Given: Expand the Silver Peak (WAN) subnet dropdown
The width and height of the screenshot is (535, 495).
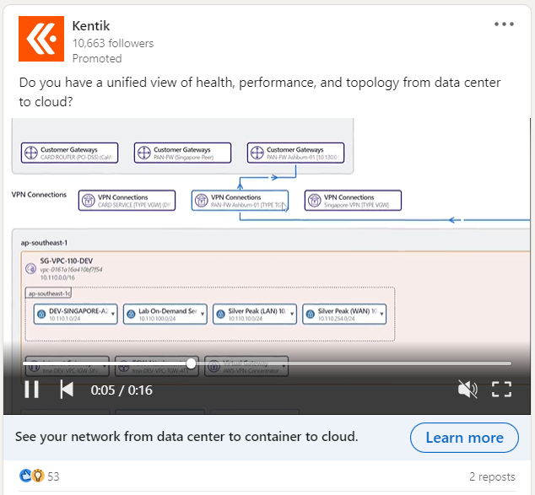Looking at the screenshot, I should 381,314.
